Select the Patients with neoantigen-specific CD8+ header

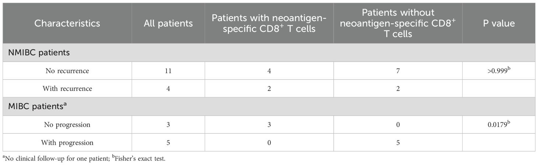click(269, 23)
